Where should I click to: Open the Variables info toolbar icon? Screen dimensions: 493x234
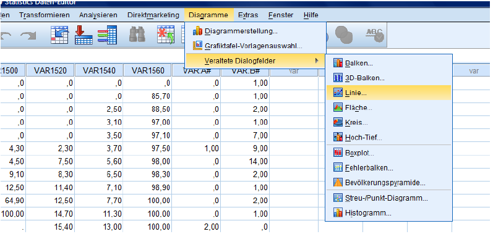point(107,35)
